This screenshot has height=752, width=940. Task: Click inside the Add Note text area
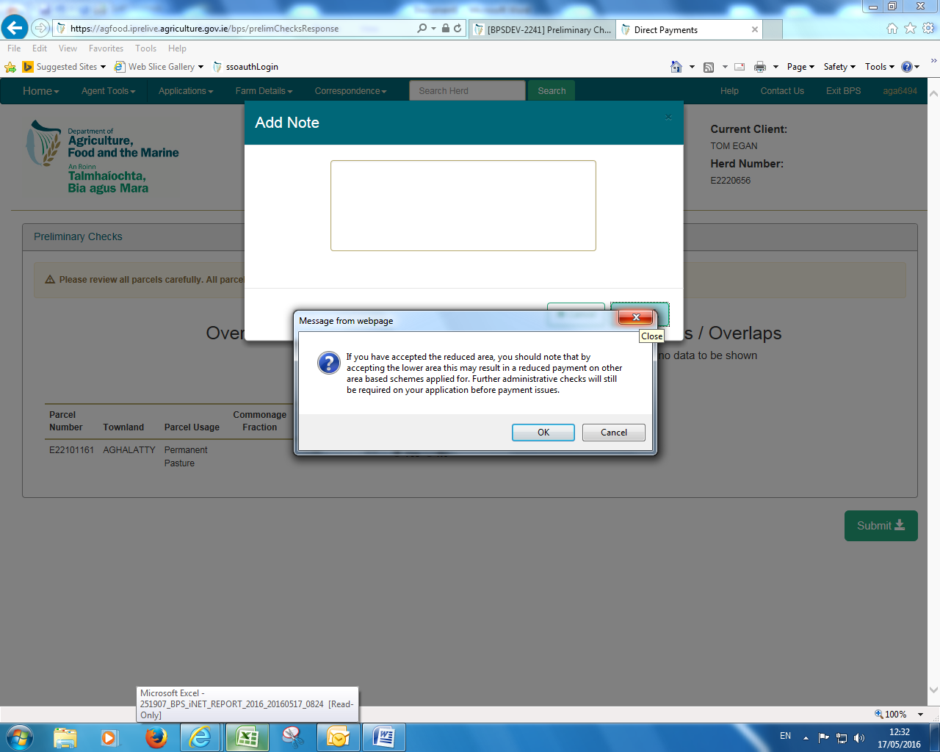tap(463, 206)
